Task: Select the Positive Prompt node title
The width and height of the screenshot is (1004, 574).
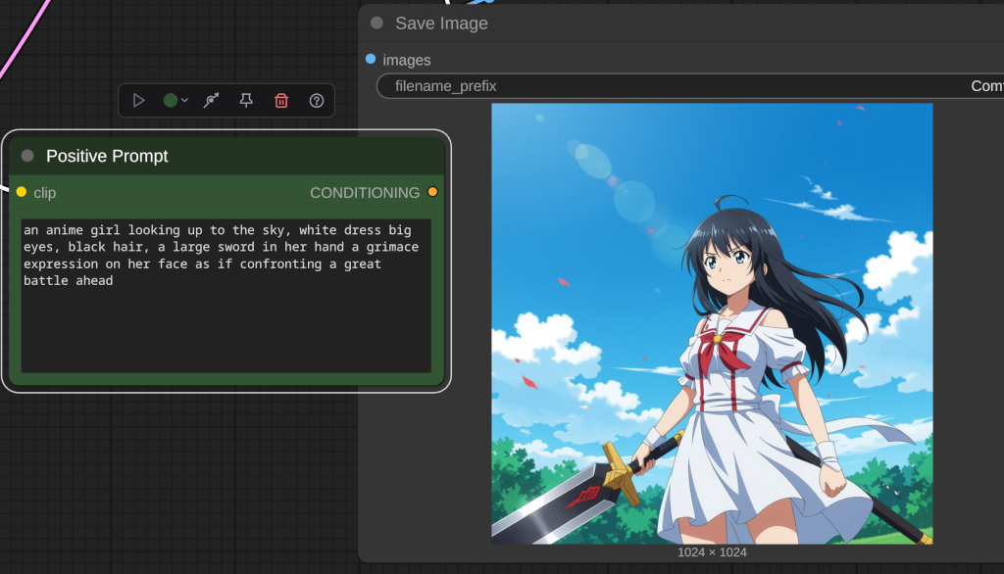Action: click(x=106, y=155)
